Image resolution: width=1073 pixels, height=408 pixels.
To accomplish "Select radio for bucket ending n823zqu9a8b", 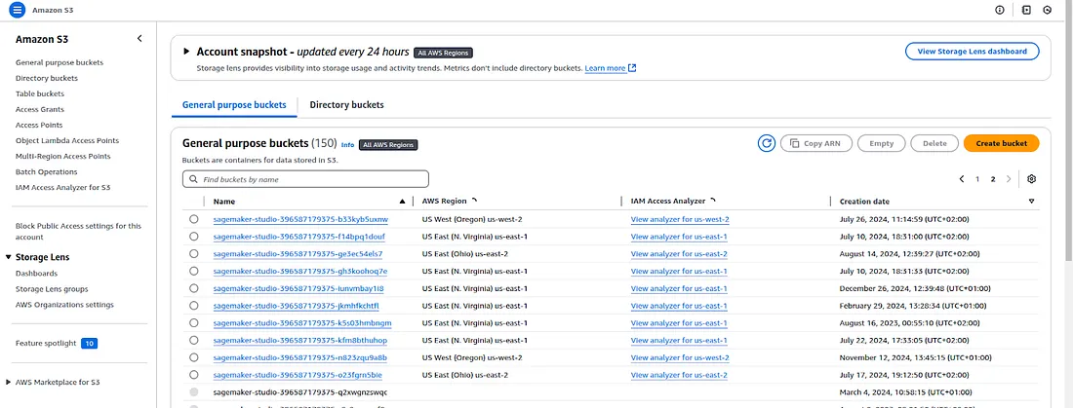I will (194, 357).
